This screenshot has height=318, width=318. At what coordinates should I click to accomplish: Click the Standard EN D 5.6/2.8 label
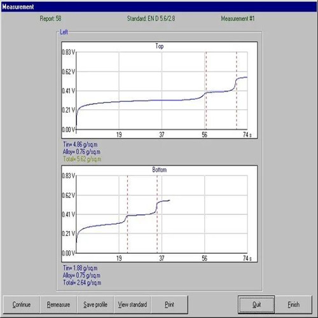(151, 18)
